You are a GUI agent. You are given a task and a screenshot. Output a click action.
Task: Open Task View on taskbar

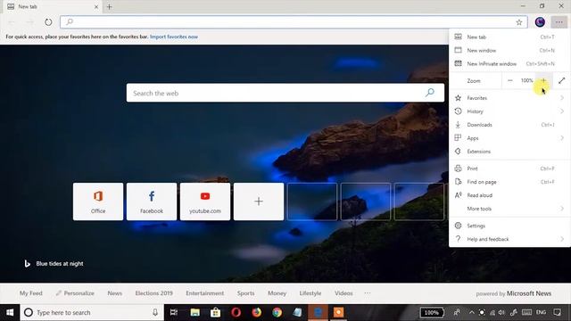(x=174, y=312)
